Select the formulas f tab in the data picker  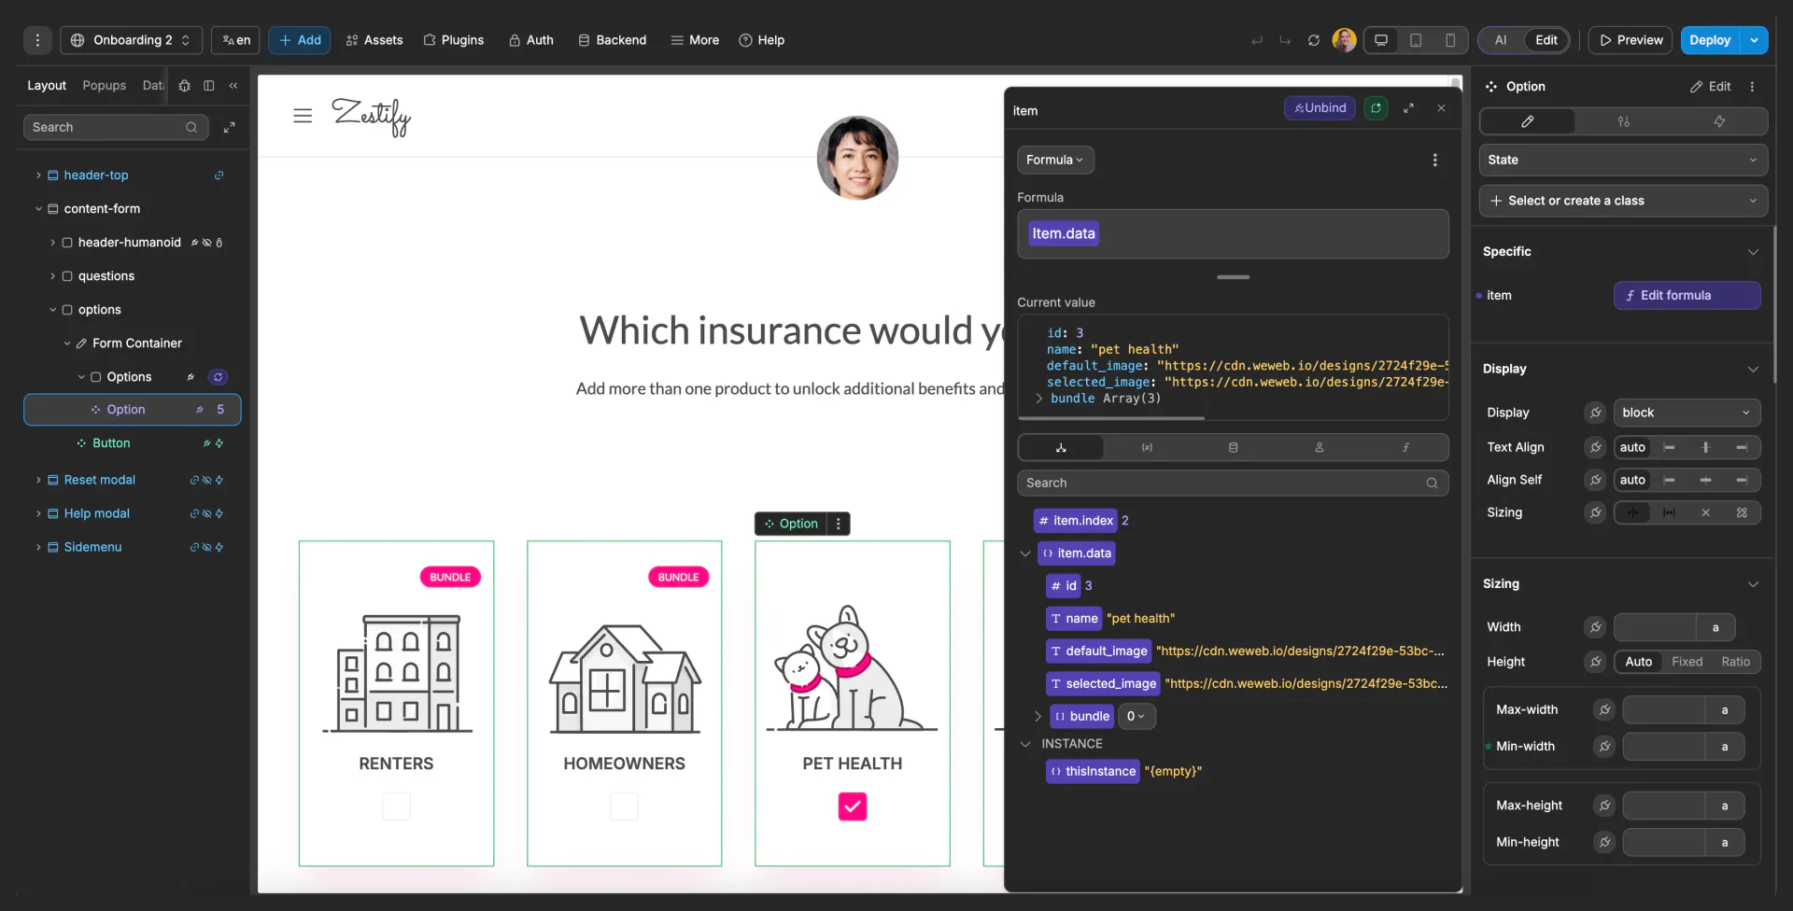click(x=1405, y=447)
